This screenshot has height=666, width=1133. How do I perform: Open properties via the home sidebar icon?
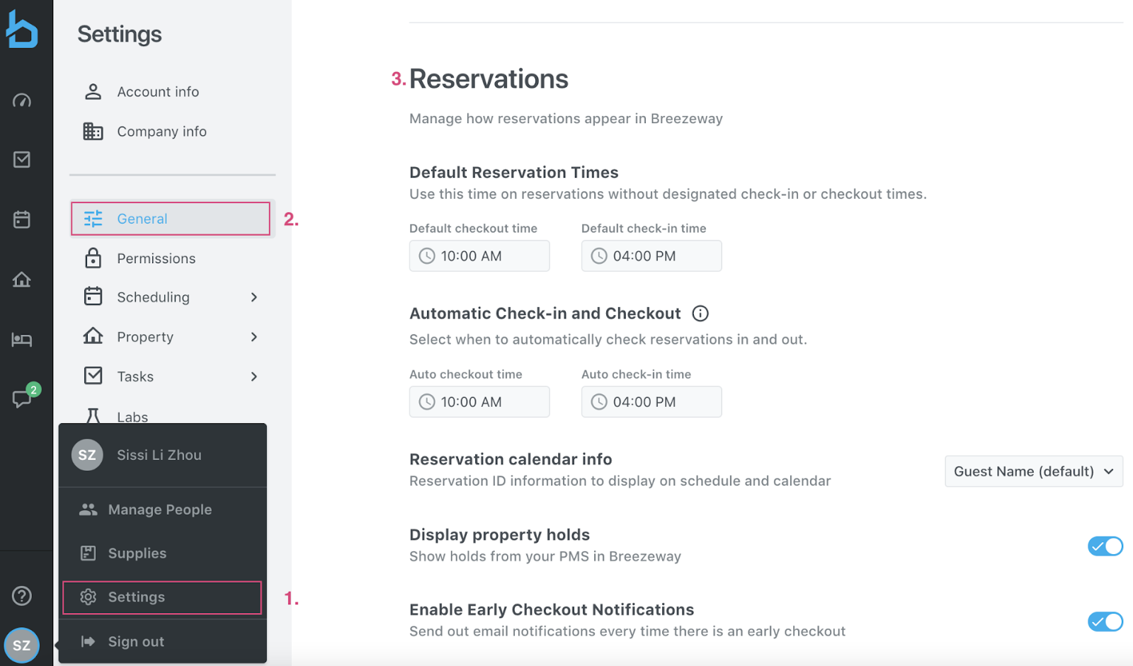pos(23,280)
